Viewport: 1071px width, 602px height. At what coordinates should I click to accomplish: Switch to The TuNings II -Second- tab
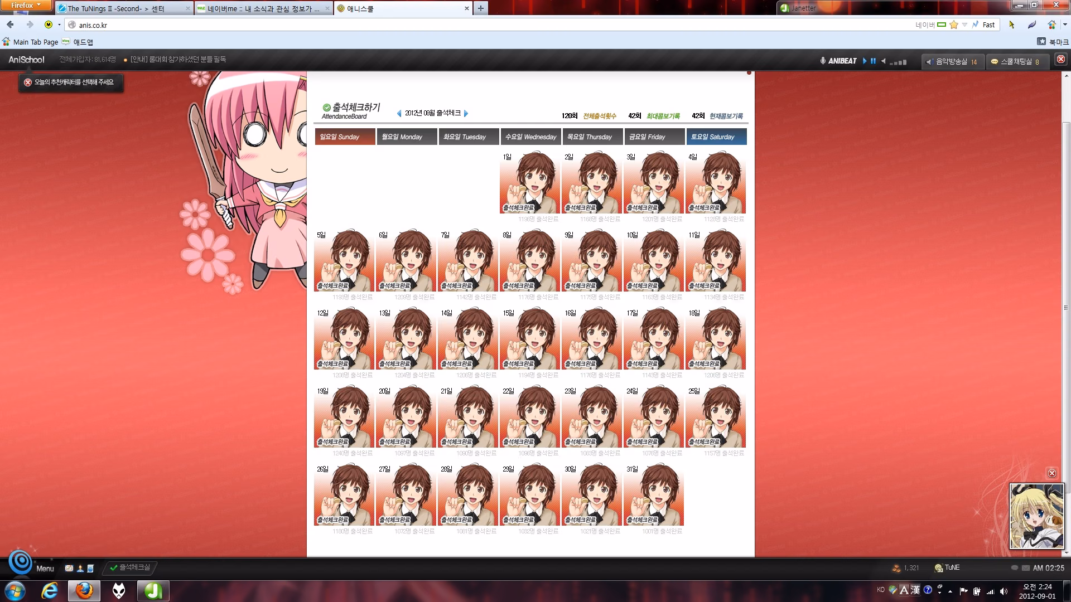tap(124, 8)
